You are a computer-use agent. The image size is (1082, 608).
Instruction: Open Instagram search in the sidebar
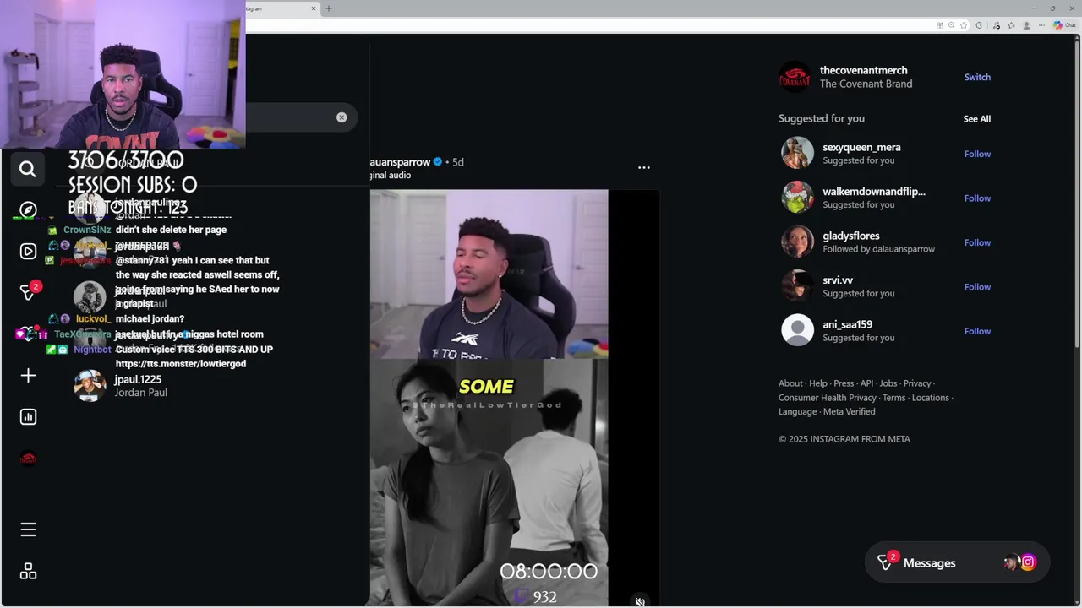(27, 169)
